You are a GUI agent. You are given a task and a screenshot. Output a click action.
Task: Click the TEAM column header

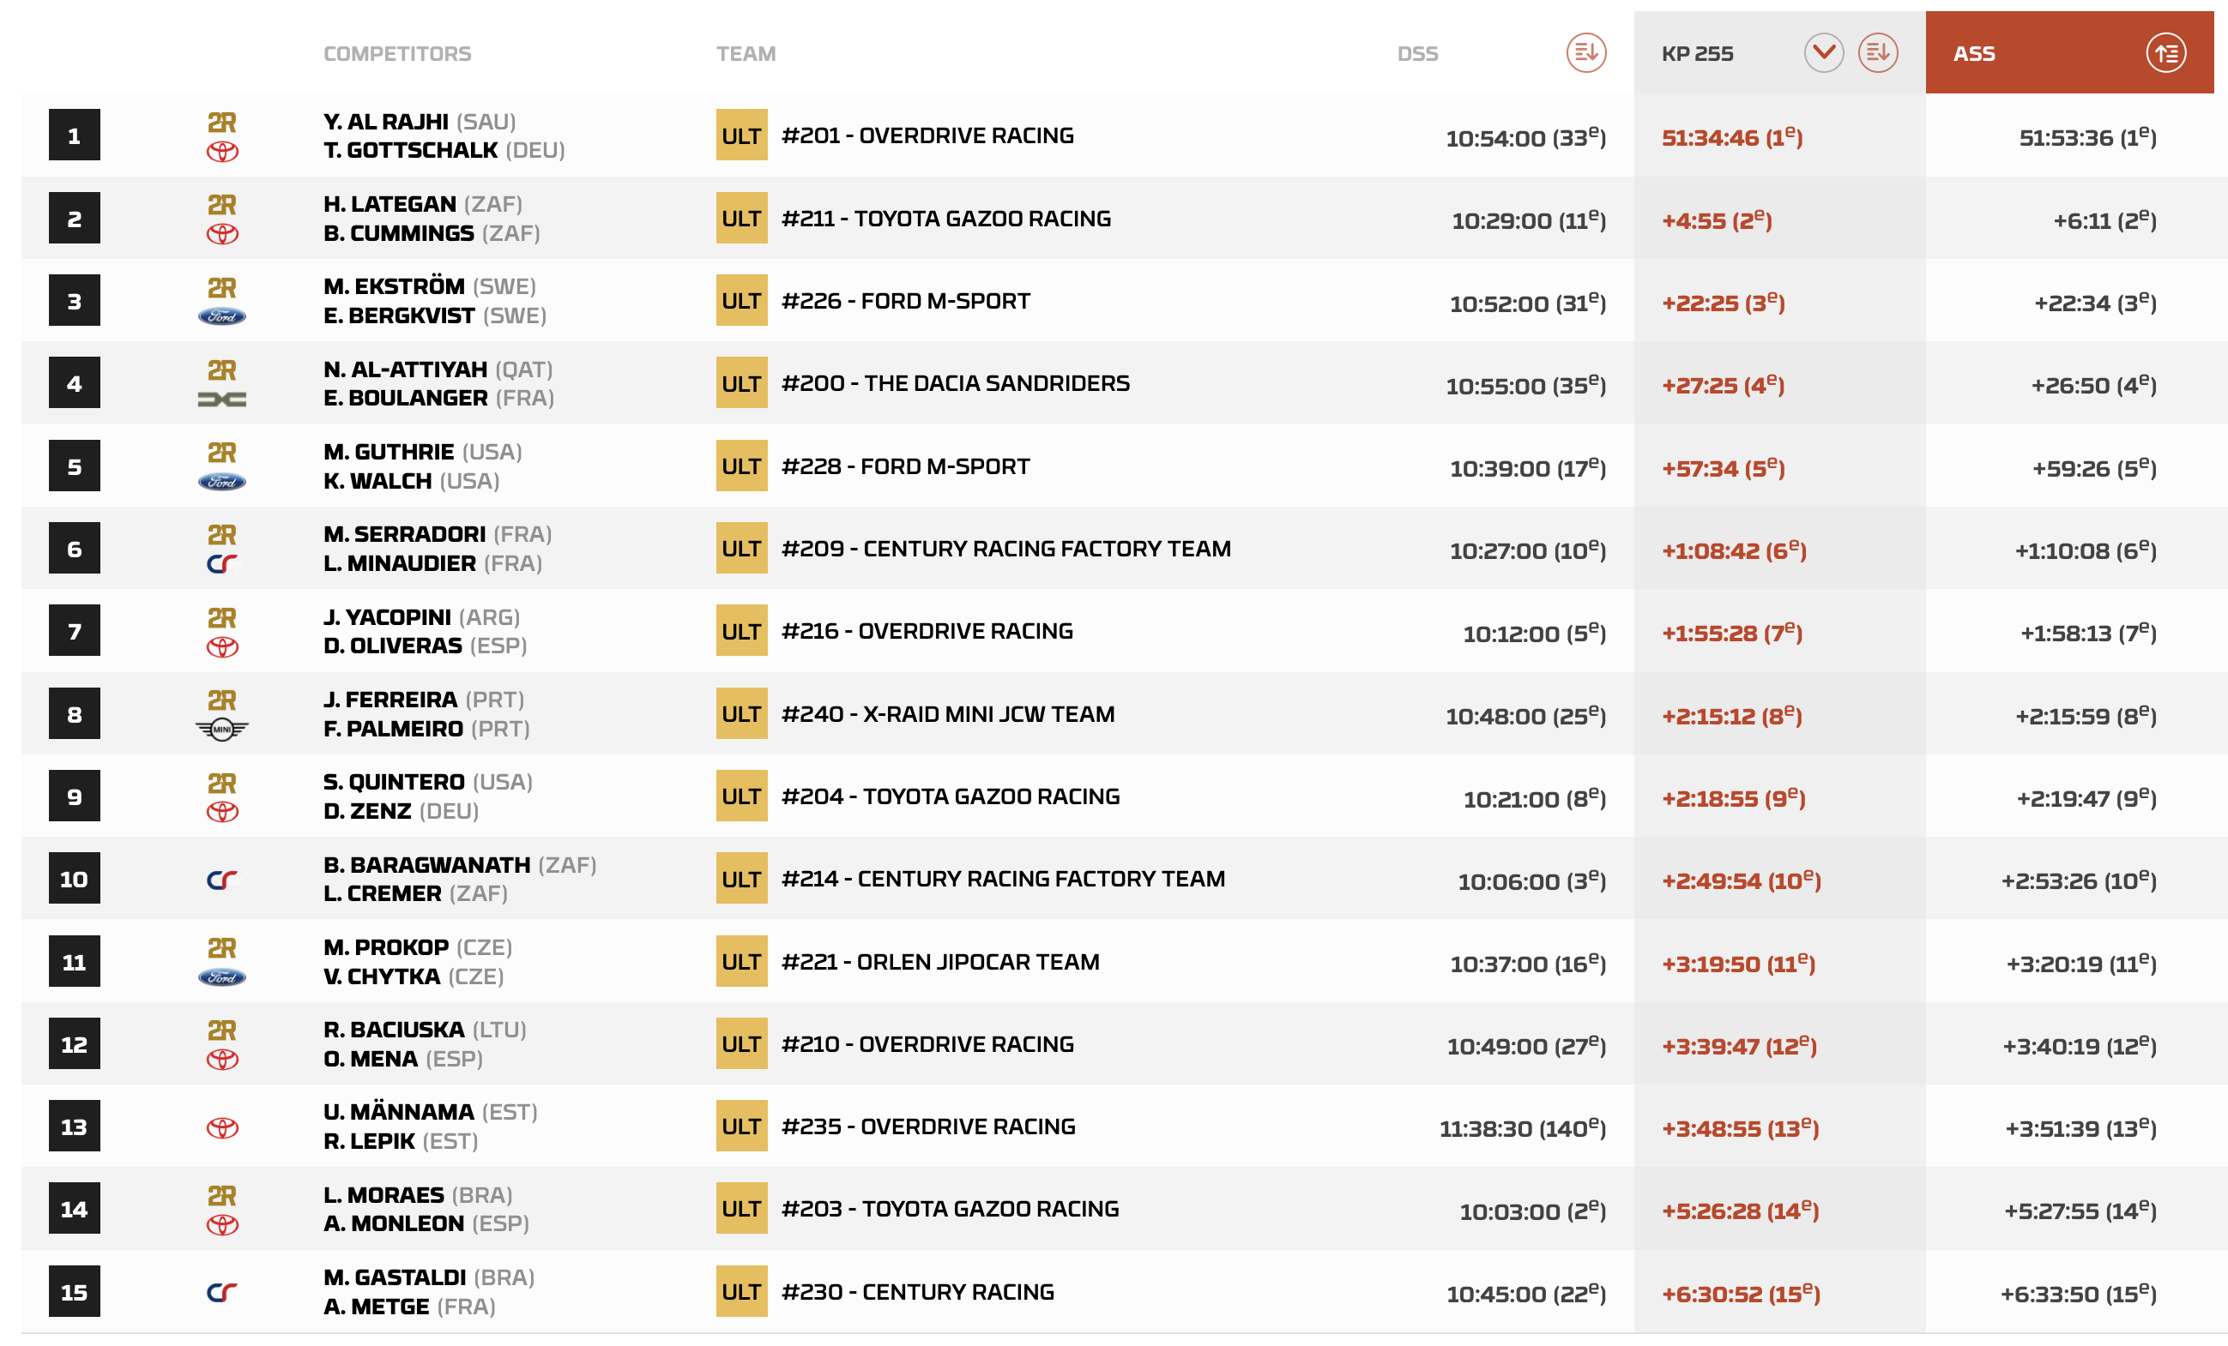point(746,54)
